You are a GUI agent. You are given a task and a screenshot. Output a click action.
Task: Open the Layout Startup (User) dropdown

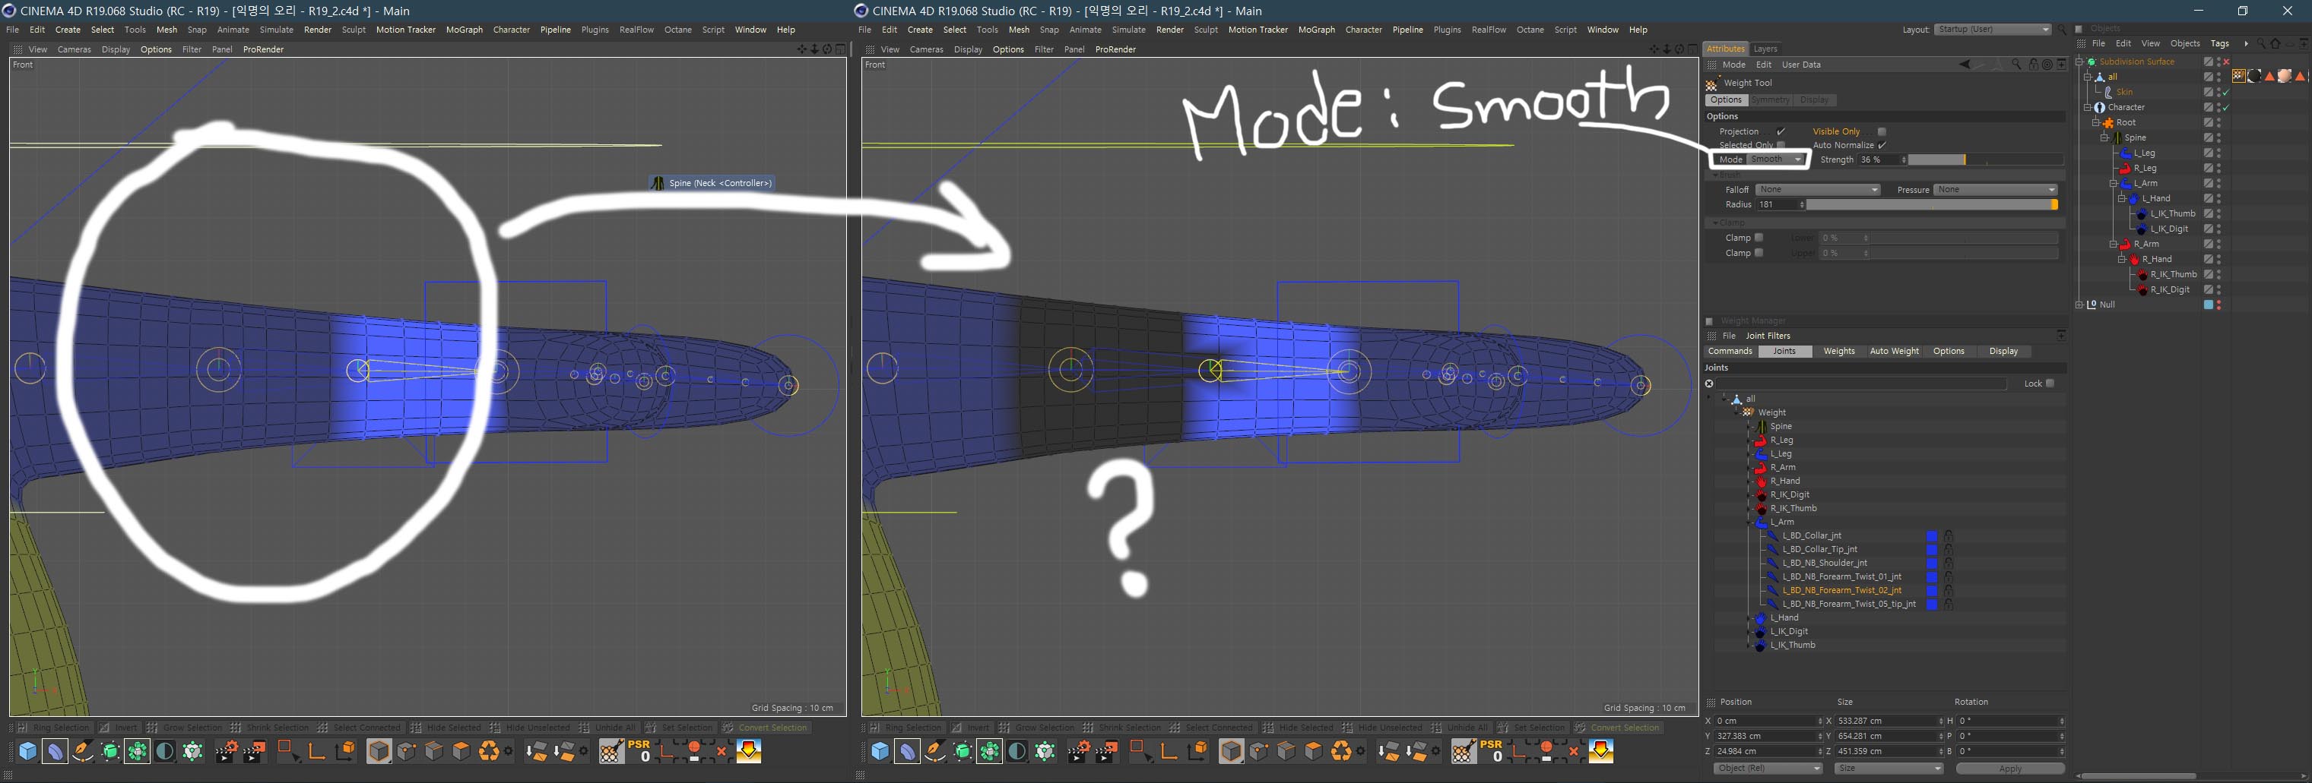(1993, 30)
